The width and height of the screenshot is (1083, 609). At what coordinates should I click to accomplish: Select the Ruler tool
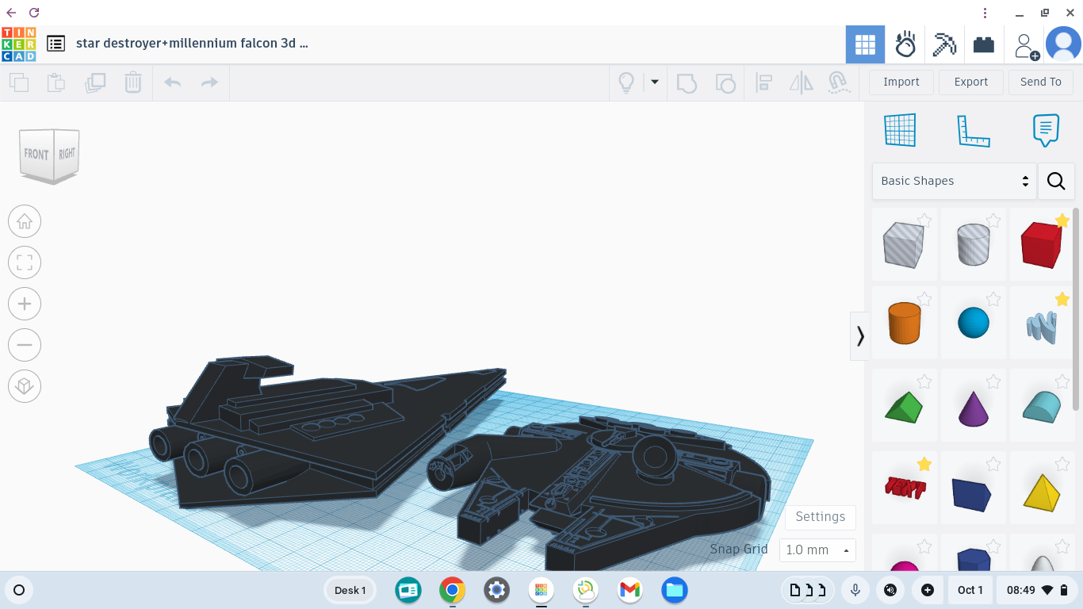[973, 130]
